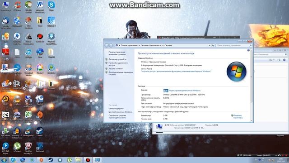Open the Bandicam desktop shortcut
The height and width of the screenshot is (163, 289).
[x=40, y=38]
